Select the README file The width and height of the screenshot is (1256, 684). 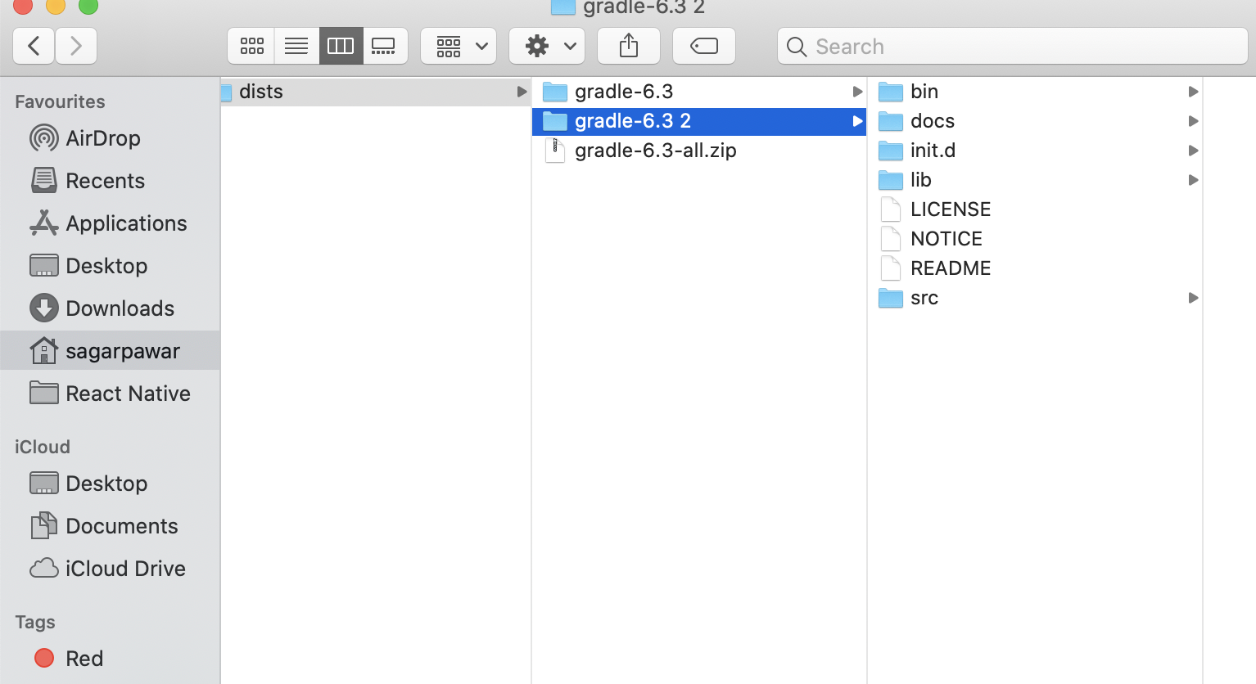pos(950,268)
